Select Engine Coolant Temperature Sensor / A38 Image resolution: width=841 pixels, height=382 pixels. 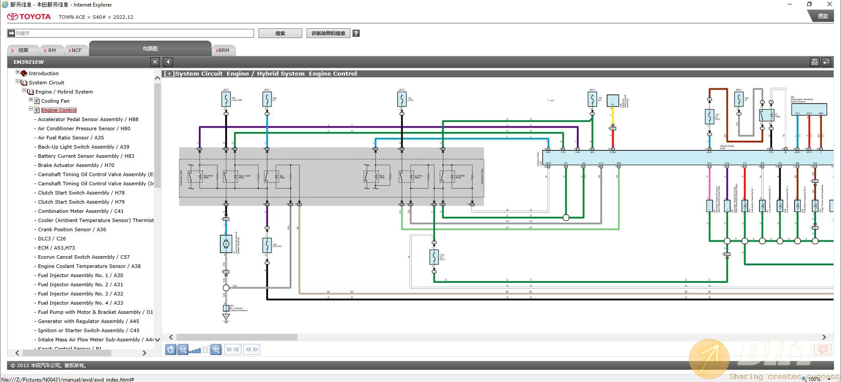[x=89, y=266]
